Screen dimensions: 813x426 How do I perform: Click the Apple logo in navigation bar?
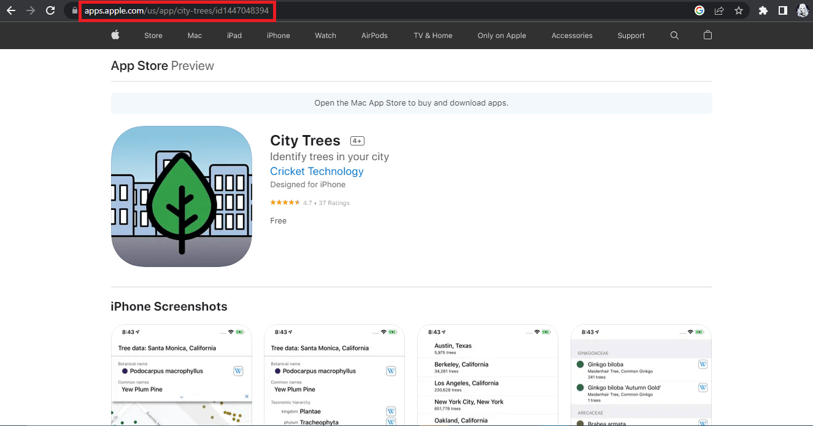(x=115, y=35)
